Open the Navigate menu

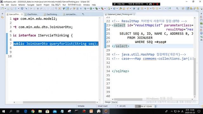pyautogui.click(x=30, y=5)
